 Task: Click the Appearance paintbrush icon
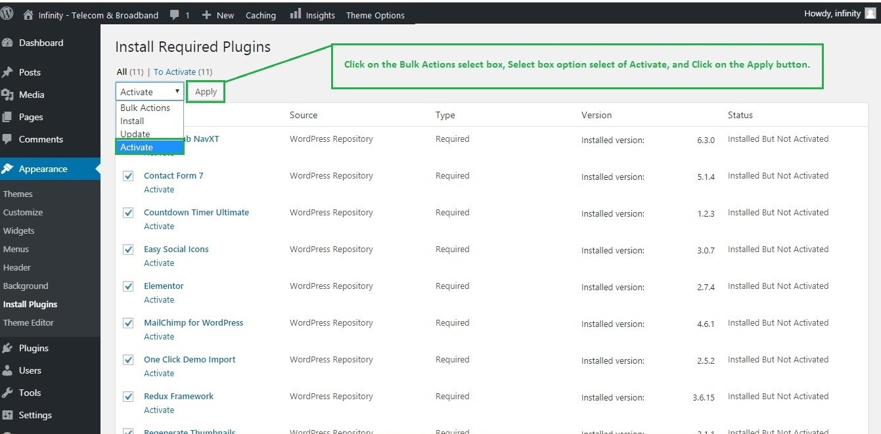8,169
